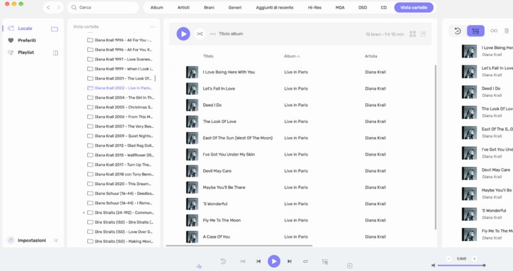Open Impostazioni settings

click(x=31, y=240)
